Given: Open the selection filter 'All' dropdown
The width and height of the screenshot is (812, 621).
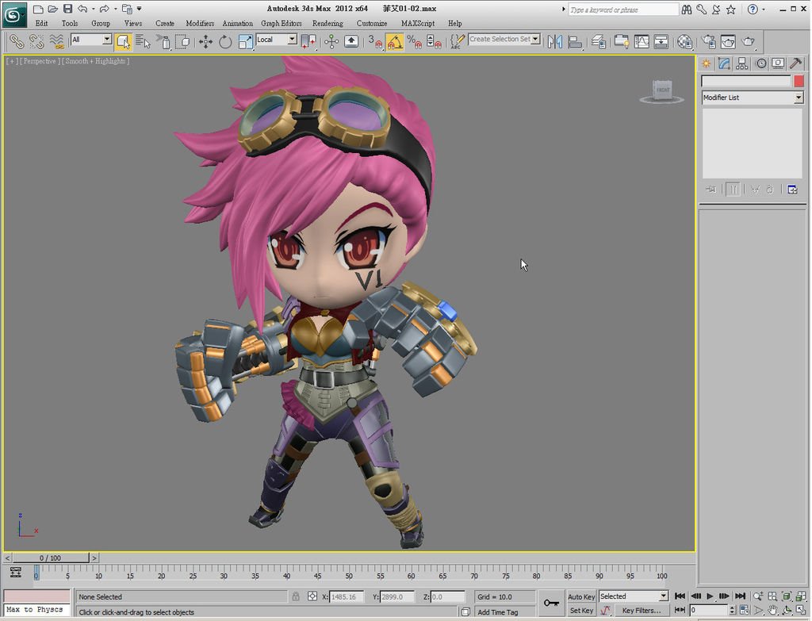Looking at the screenshot, I should click(107, 40).
